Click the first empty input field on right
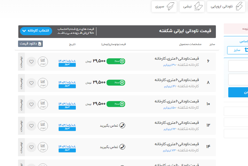 pos(238,66)
